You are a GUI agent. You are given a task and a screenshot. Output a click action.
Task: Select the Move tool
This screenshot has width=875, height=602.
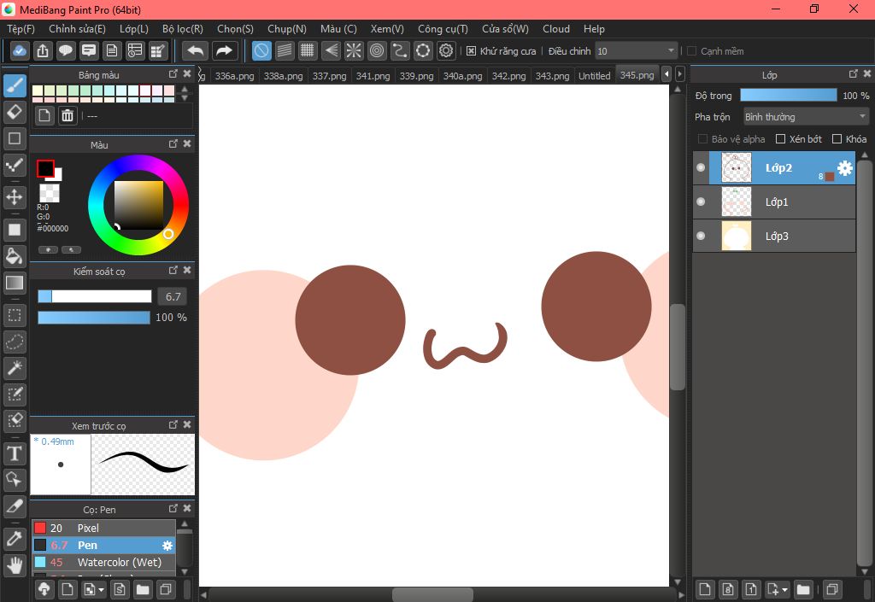pos(15,197)
